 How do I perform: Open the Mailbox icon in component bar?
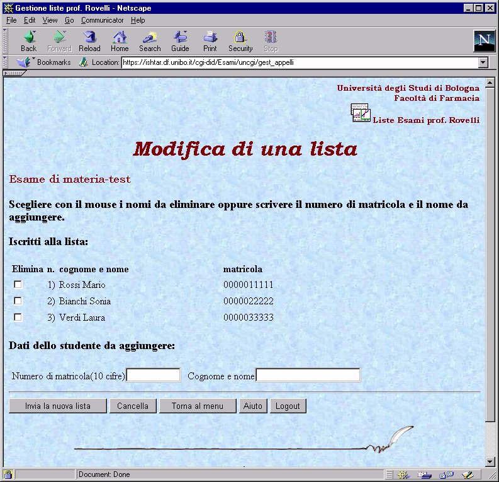(424, 475)
